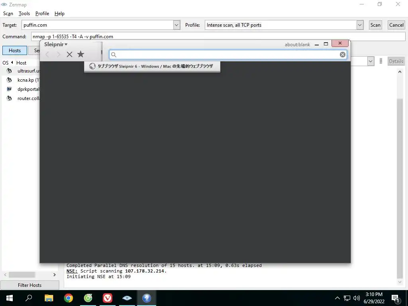Click the Profile combo box text
This screenshot has height=306, width=408.
tap(280, 25)
